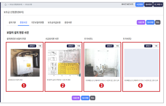This screenshot has height=106, width=166.
Task: Browse file for 추가사진1
Action: [110, 46]
